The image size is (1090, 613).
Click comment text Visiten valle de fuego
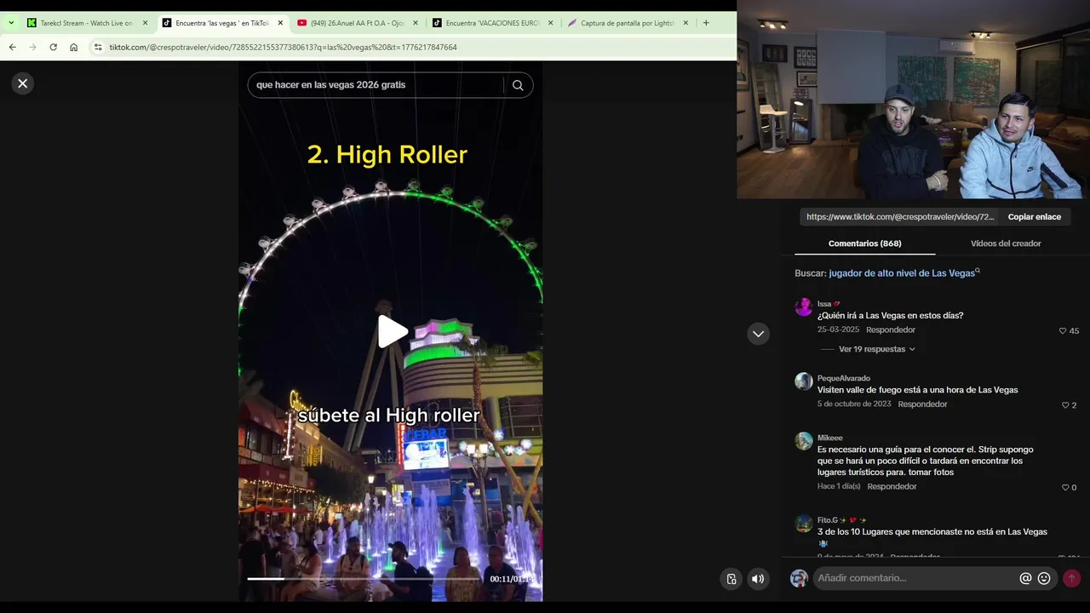(x=917, y=390)
